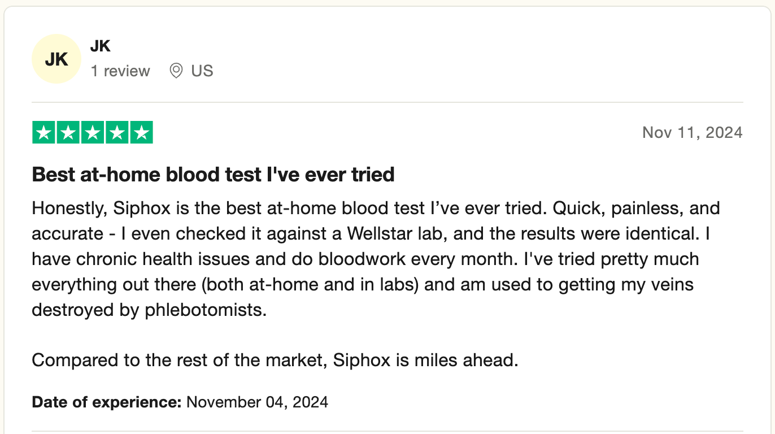Select the US country label
This screenshot has width=775, height=434.
[x=202, y=71]
